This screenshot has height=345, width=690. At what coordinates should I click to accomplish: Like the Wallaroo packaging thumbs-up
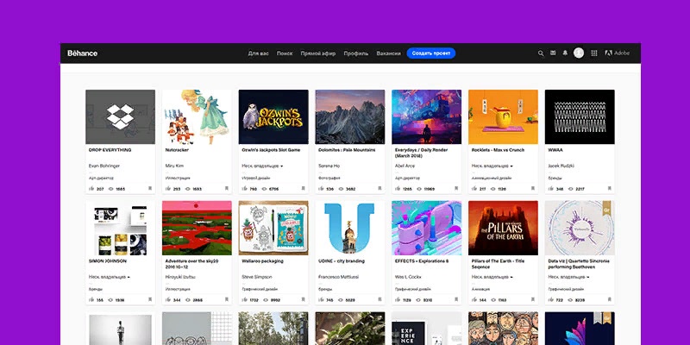click(x=245, y=299)
